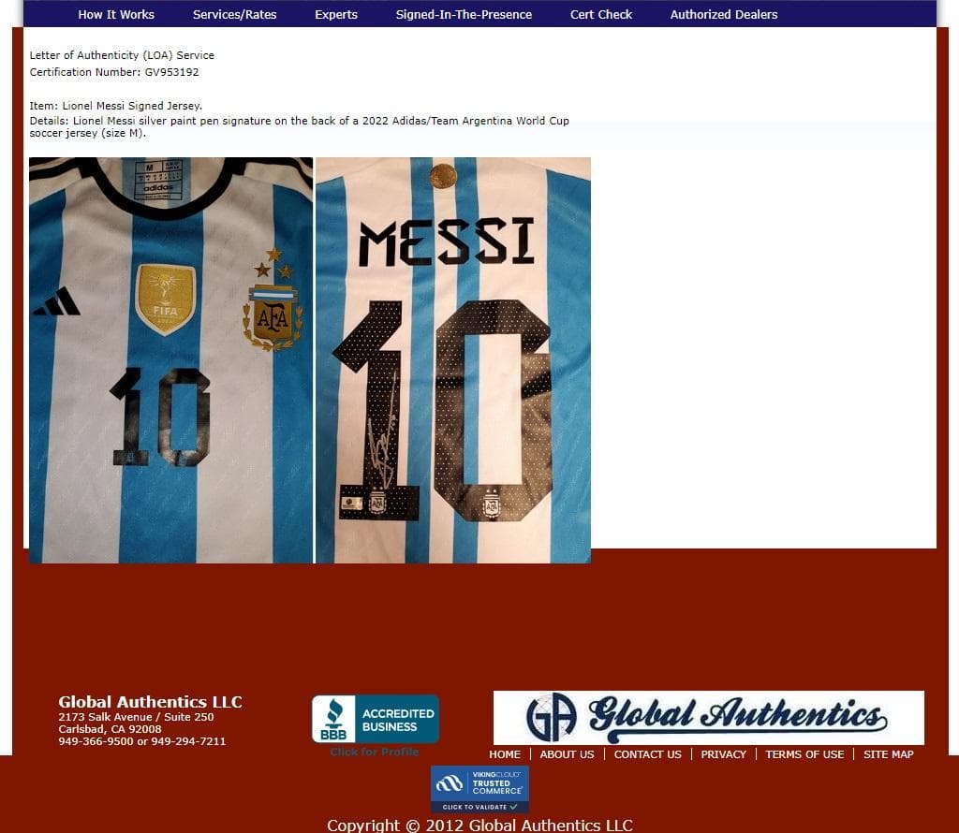Open the Experts nav item
Viewport: 959px width, 833px height.
(336, 14)
